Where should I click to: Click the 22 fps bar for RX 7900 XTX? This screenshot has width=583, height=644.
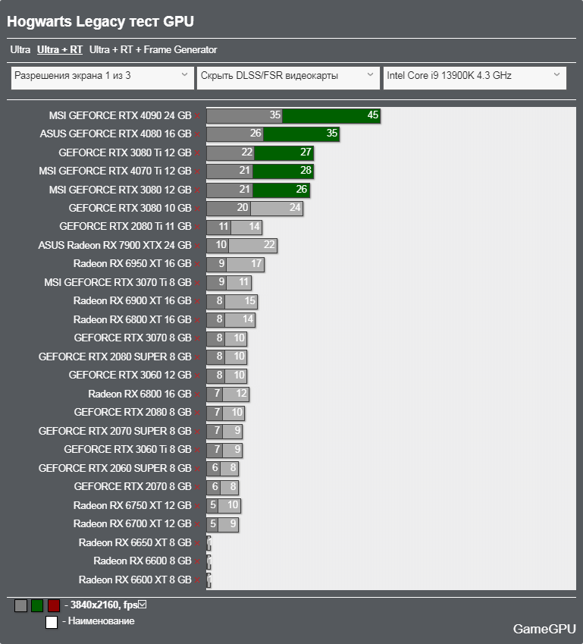[x=253, y=246]
